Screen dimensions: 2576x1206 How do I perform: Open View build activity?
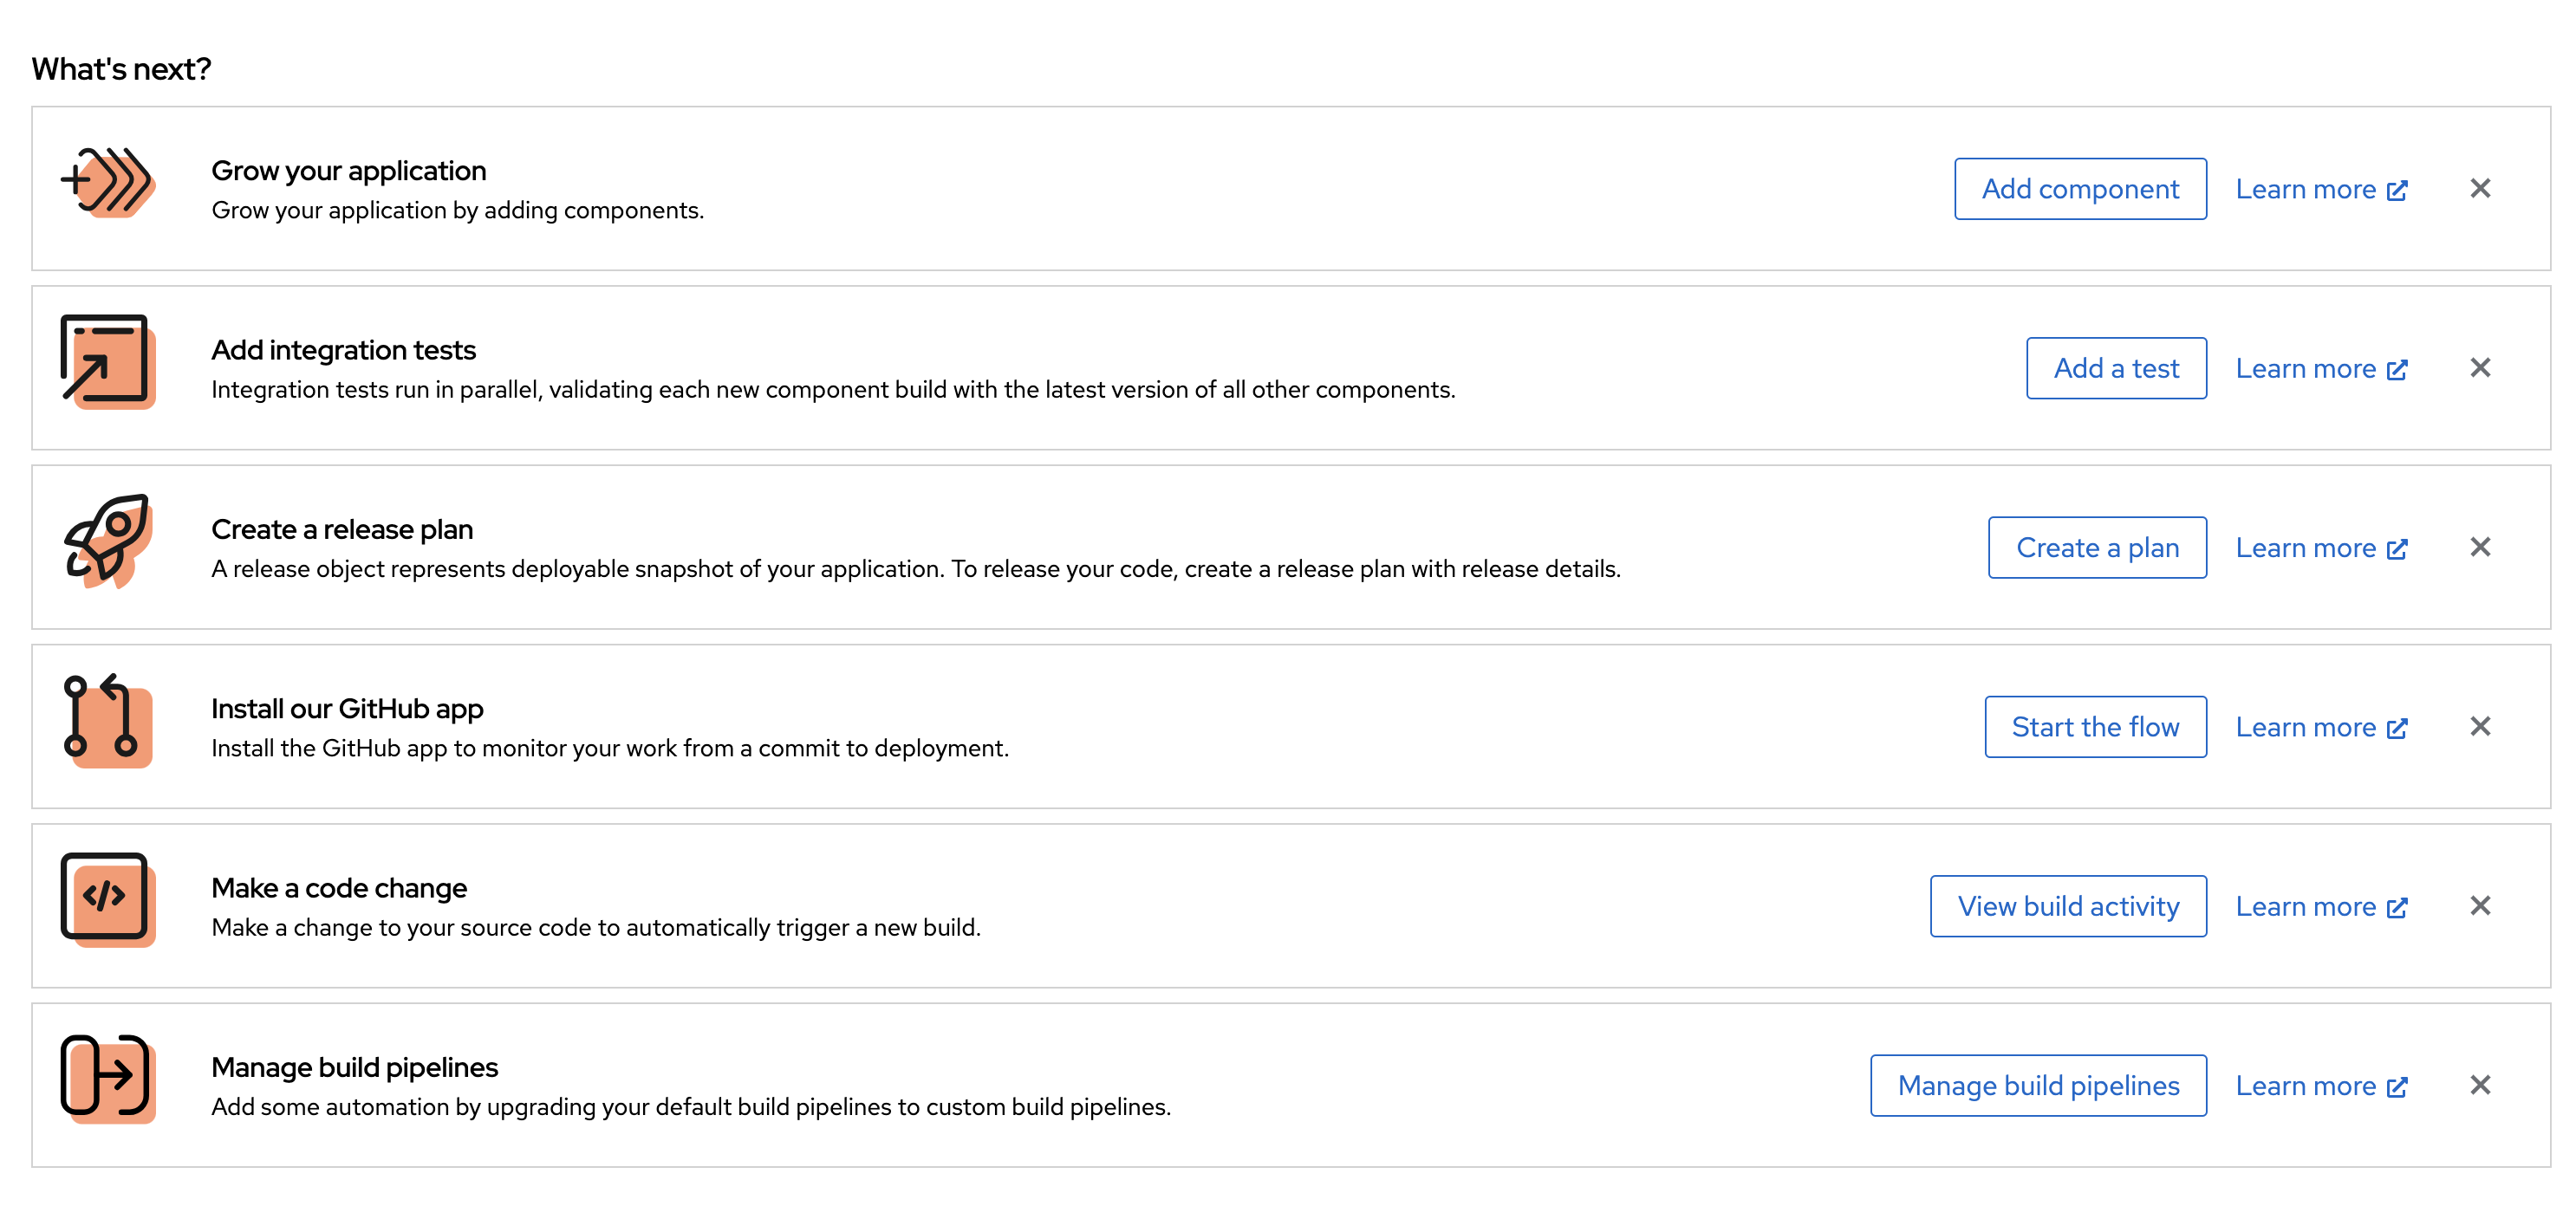pyautogui.click(x=2067, y=906)
